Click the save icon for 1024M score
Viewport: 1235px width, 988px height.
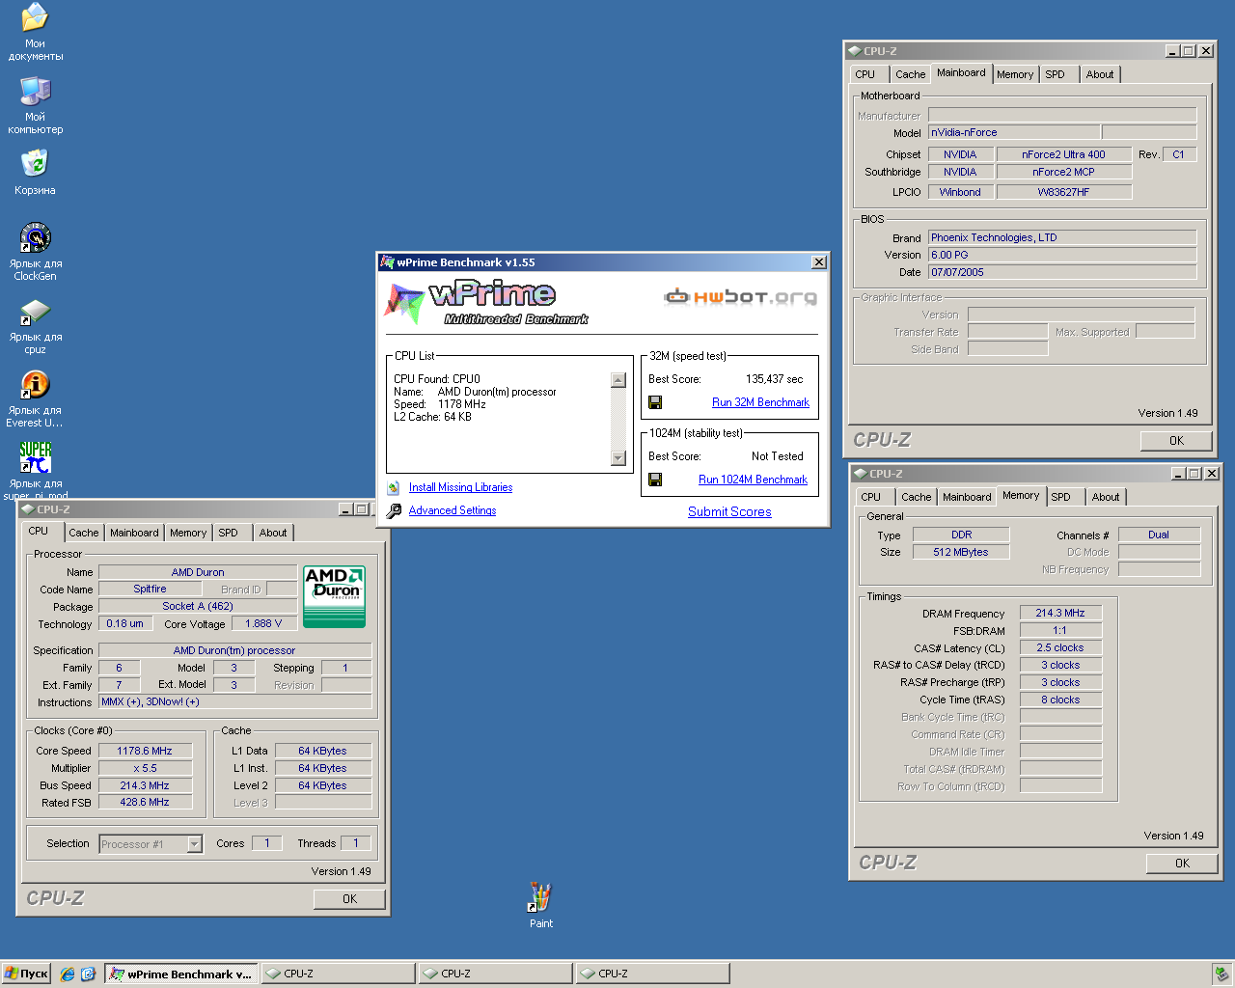tap(655, 480)
